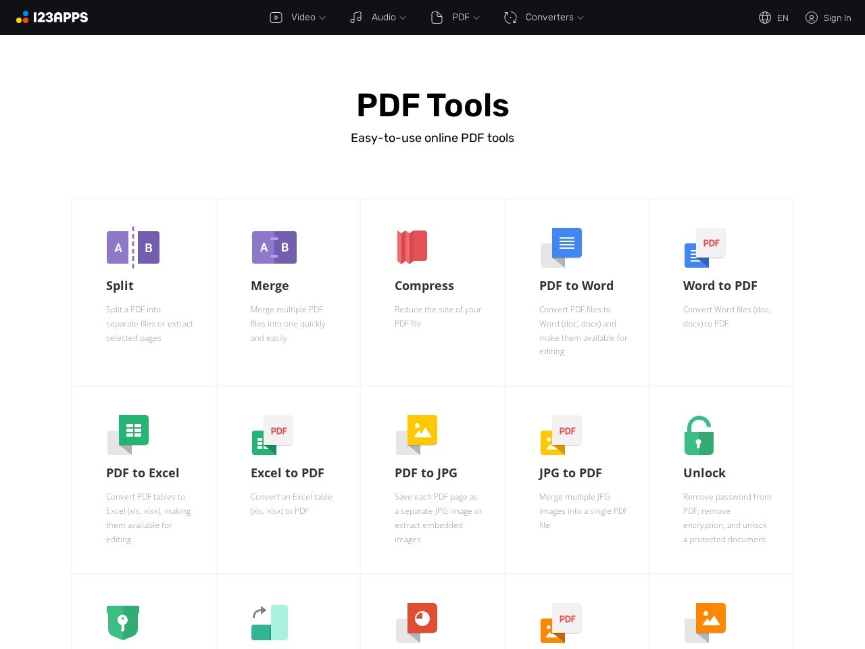Expand the Converters menu chevron
The width and height of the screenshot is (865, 649).
point(580,18)
